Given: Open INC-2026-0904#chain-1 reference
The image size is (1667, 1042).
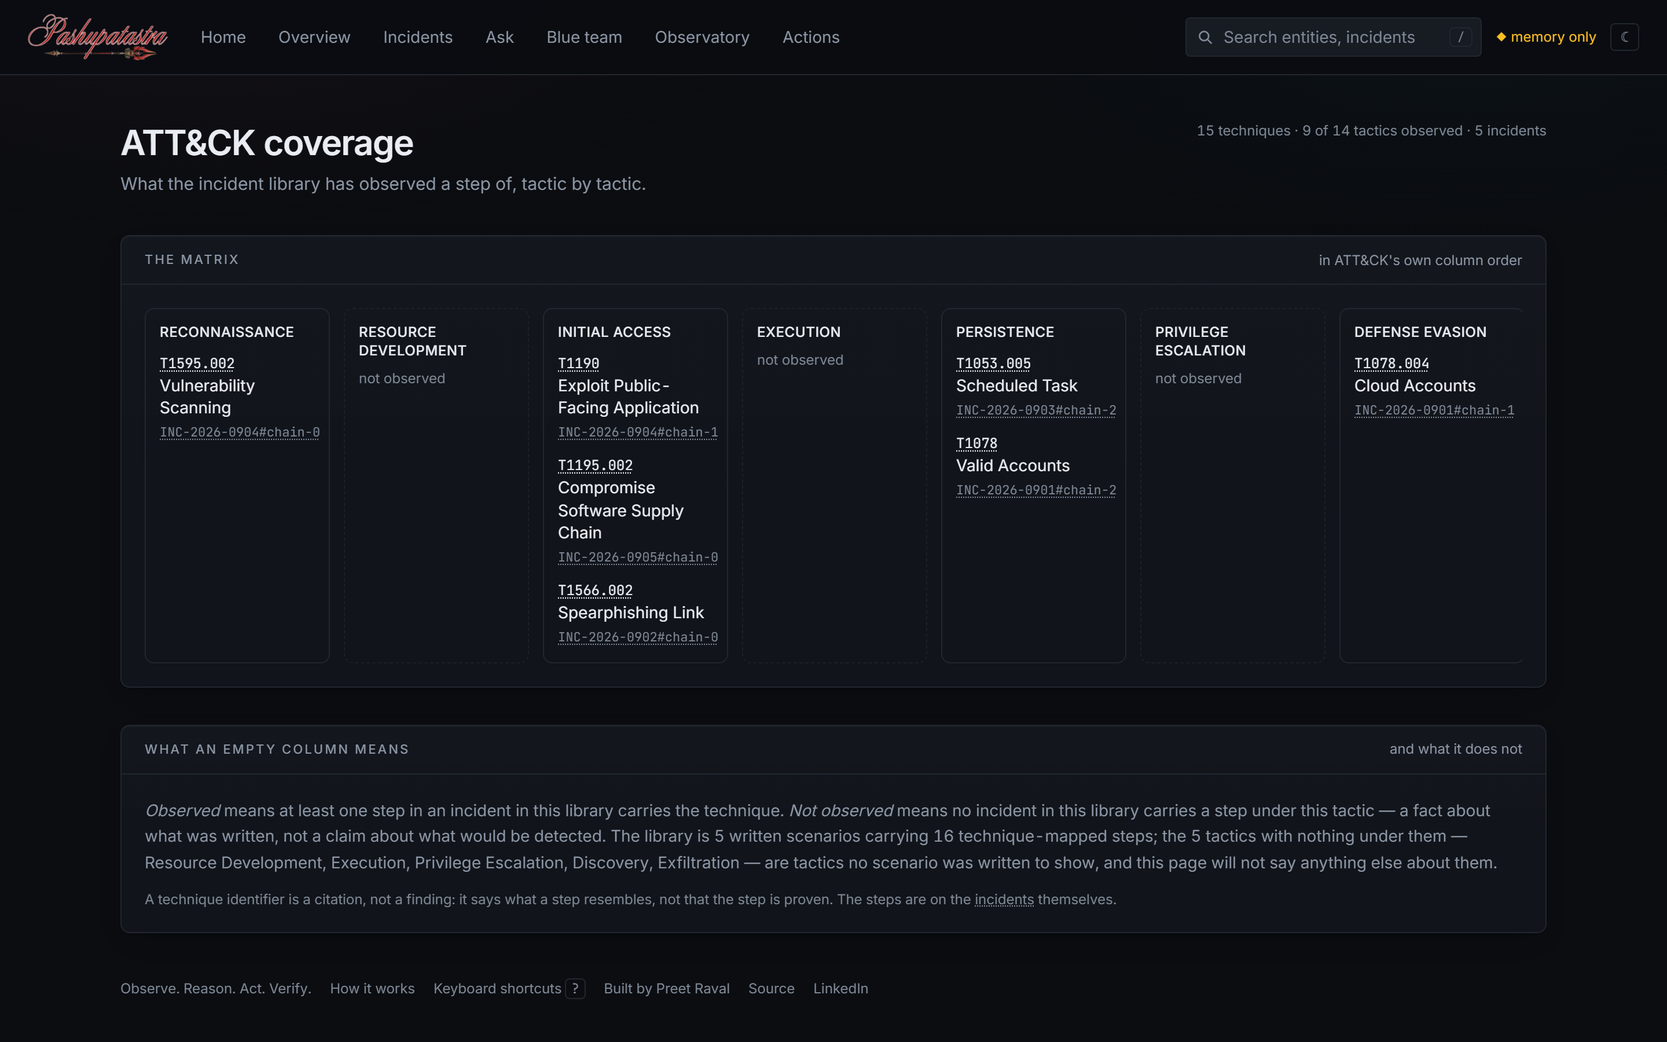Looking at the screenshot, I should 638,432.
